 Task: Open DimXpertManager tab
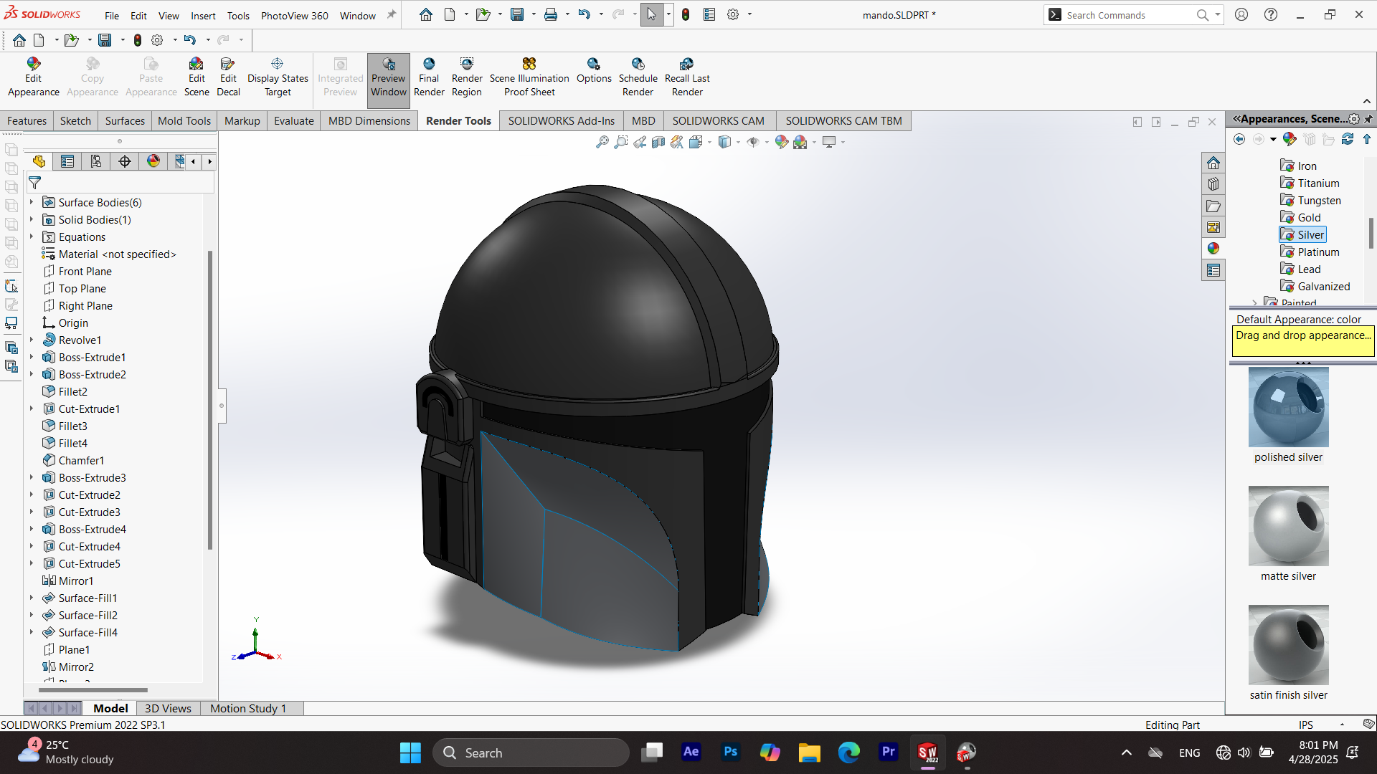125,161
